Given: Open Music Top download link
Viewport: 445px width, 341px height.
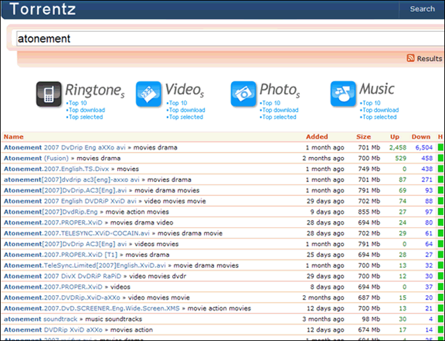Looking at the screenshot, I should pyautogui.click(x=380, y=110).
